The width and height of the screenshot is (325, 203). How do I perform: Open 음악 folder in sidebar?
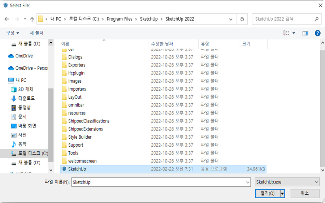point(19,144)
